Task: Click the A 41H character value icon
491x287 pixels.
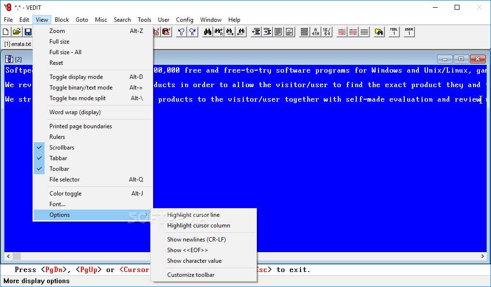Action: pyautogui.click(x=316, y=31)
